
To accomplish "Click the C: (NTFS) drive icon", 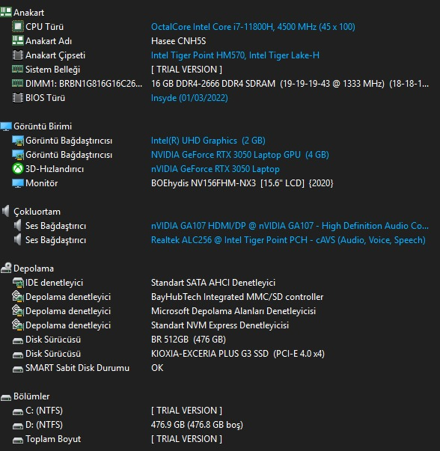I will (x=18, y=412).
